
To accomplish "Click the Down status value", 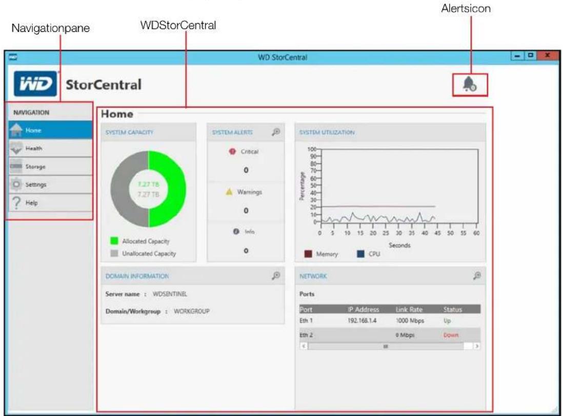I will [x=451, y=335].
